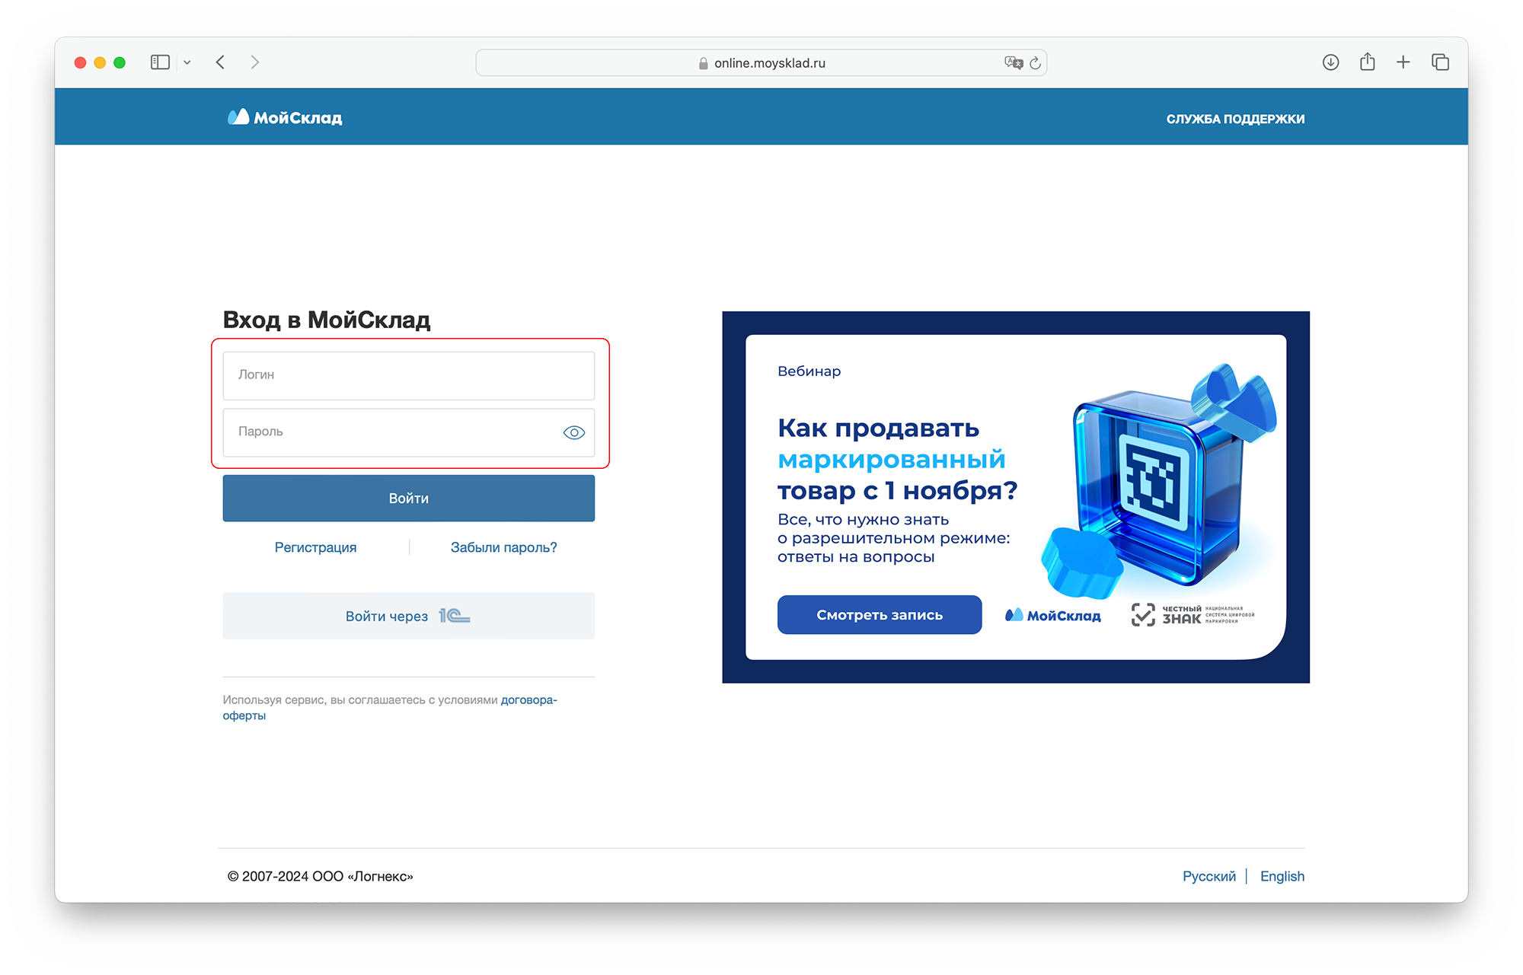Screen dimensions: 1523x975
Task: Click the Safari sidebar toggle icon
Action: 160,62
